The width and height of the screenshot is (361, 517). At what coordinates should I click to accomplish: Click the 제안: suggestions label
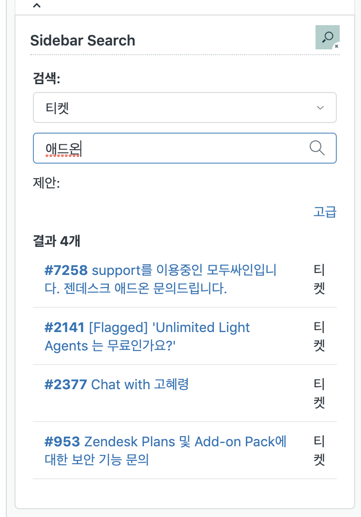(x=46, y=182)
